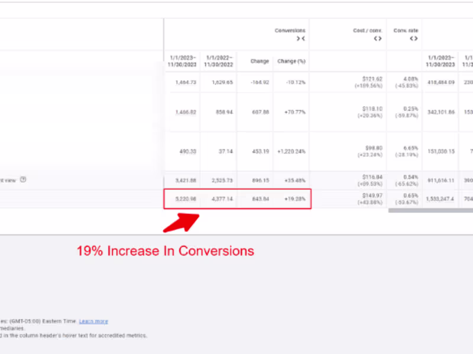
Task: Click the total +19.28% change cell
Action: 294,199
